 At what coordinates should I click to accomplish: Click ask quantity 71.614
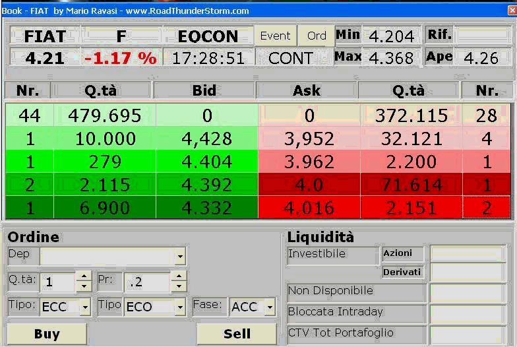point(411,185)
